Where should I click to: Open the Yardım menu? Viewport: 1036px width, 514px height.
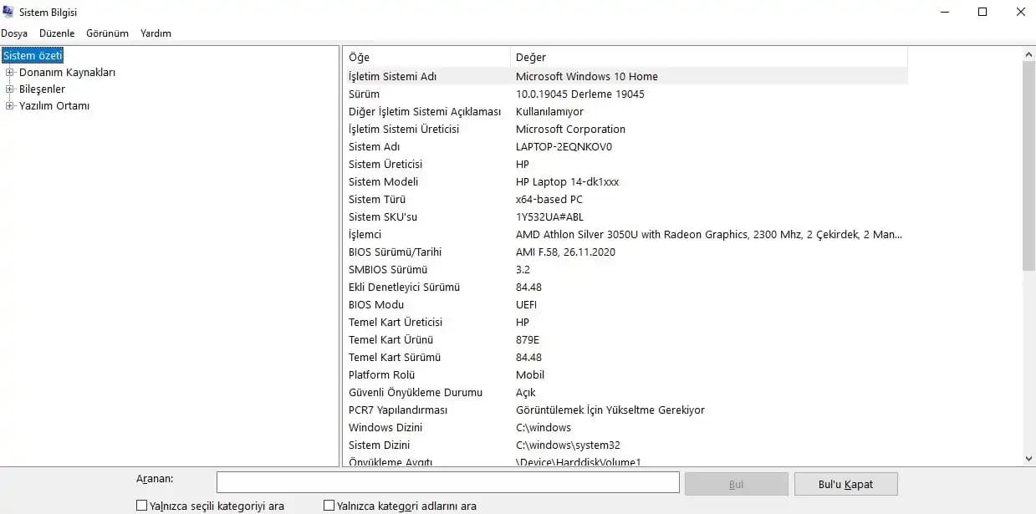pos(156,33)
